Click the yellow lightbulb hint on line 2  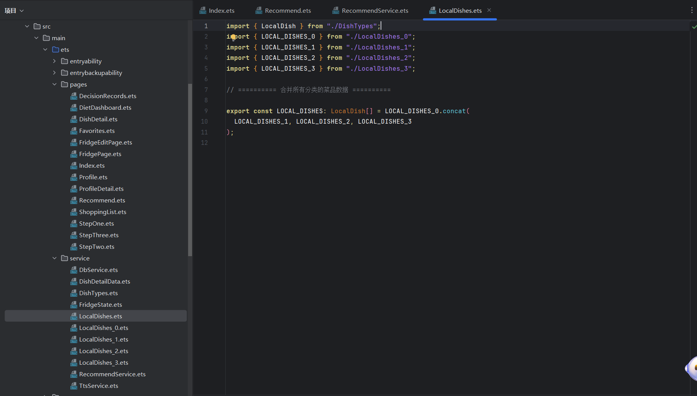pyautogui.click(x=233, y=37)
